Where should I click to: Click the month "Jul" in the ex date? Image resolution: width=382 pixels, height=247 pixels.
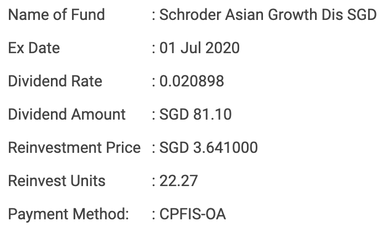tap(192, 48)
